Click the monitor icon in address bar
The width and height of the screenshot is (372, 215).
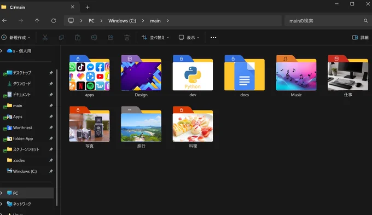[71, 21]
